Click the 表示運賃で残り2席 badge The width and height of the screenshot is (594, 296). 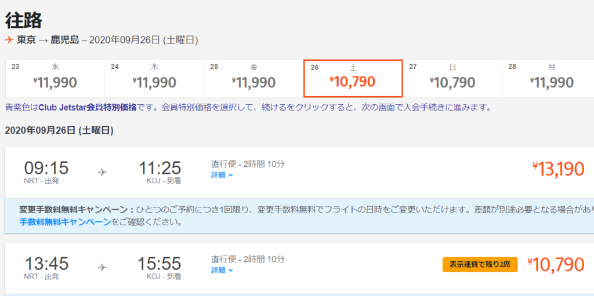click(x=480, y=265)
